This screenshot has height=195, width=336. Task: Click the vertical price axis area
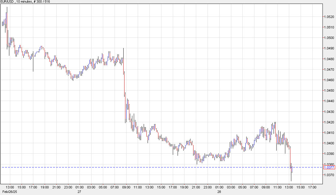tap(329, 90)
